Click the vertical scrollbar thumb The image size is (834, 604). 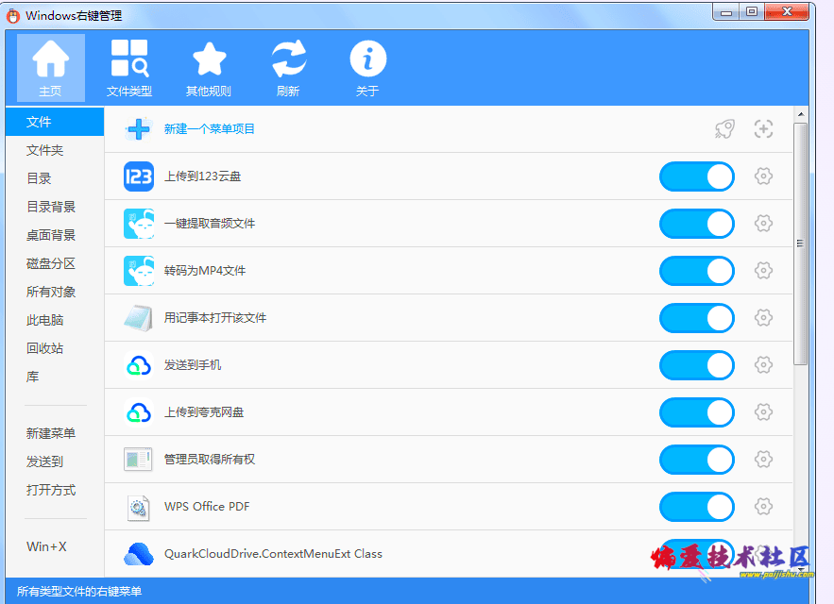(801, 244)
